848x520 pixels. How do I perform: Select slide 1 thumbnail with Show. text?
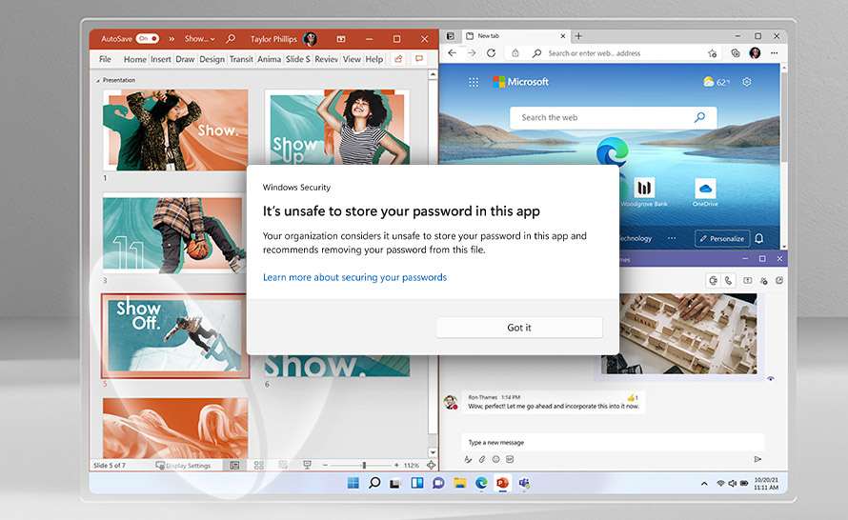(175, 130)
